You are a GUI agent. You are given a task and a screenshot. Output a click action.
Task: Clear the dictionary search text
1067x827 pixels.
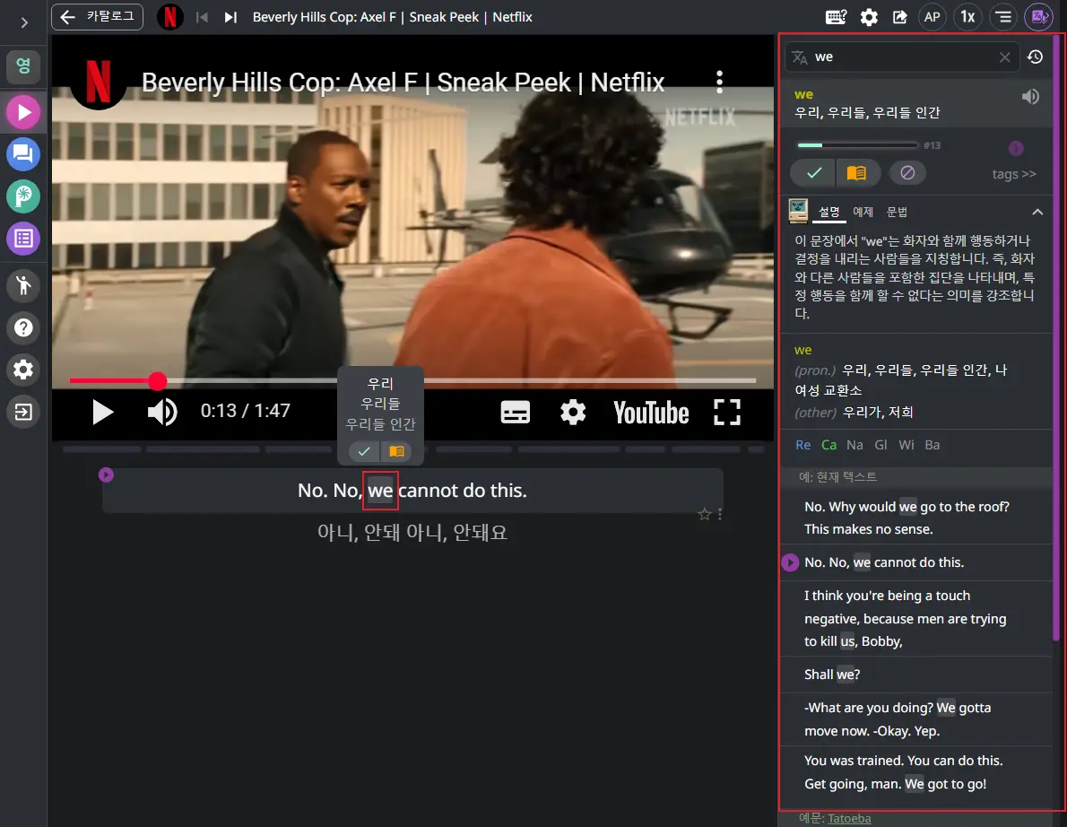pos(1004,57)
